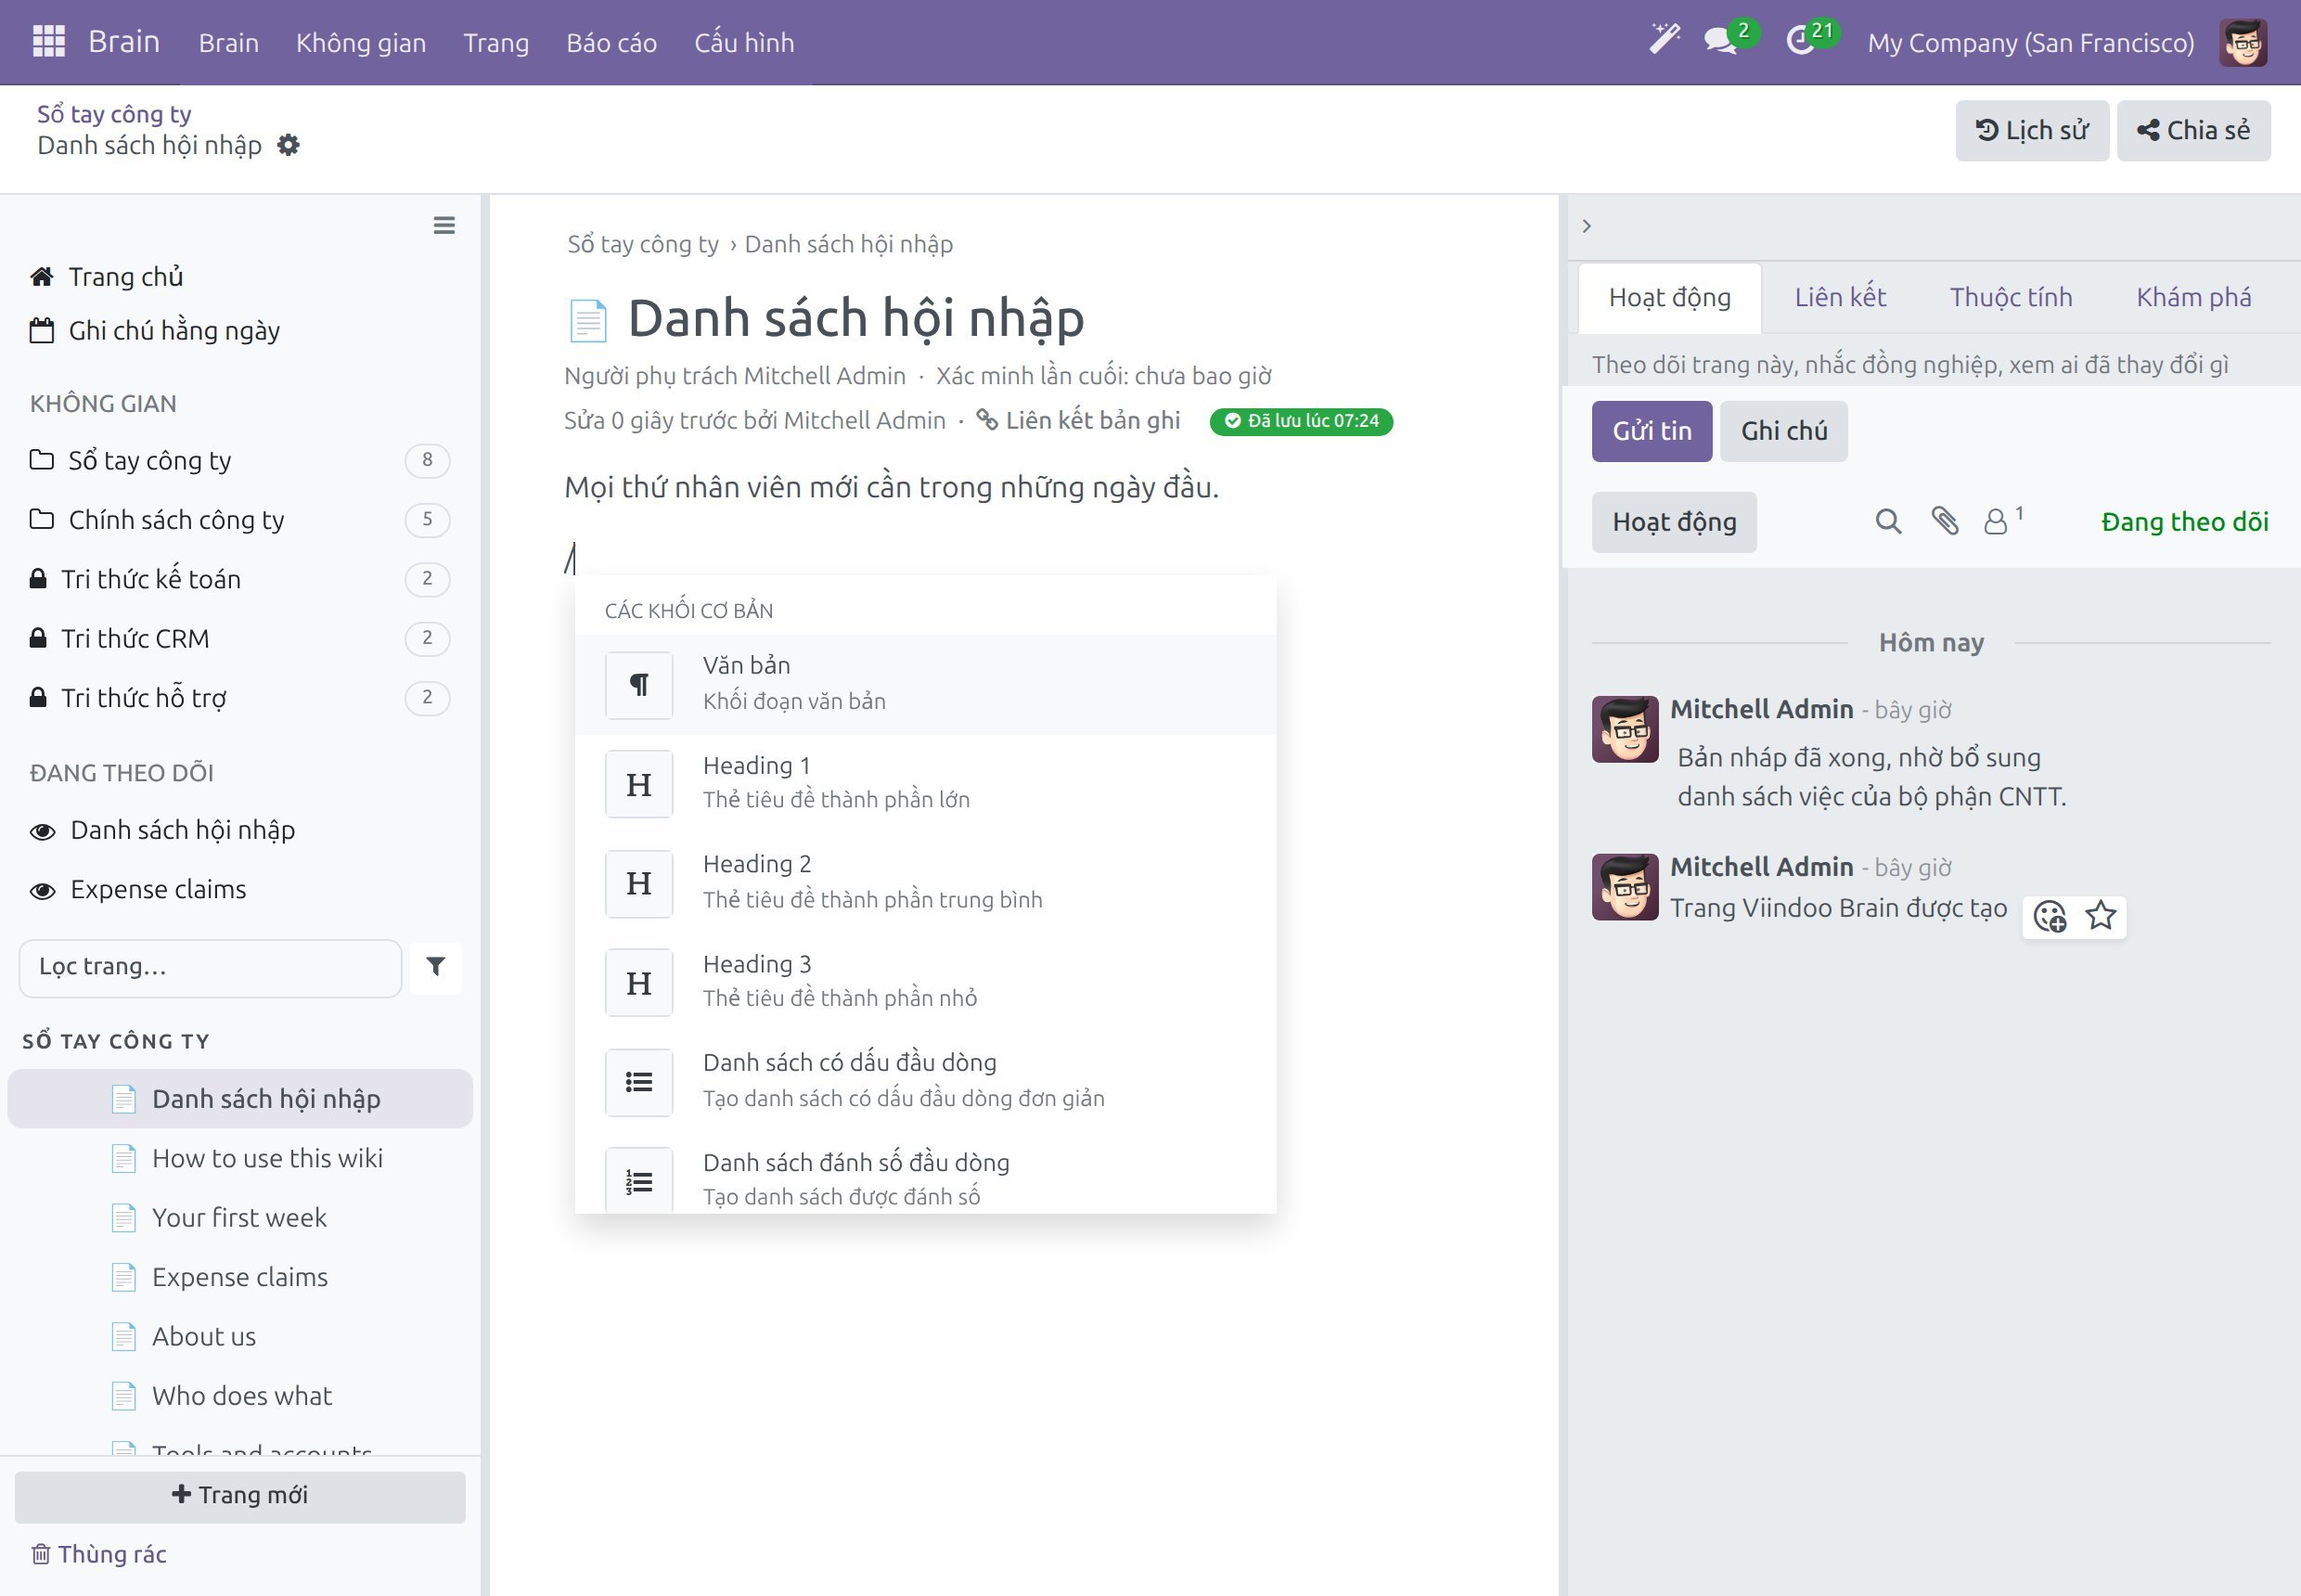Click the paperclip attachments icon
The height and width of the screenshot is (1596, 2301).
[1944, 521]
